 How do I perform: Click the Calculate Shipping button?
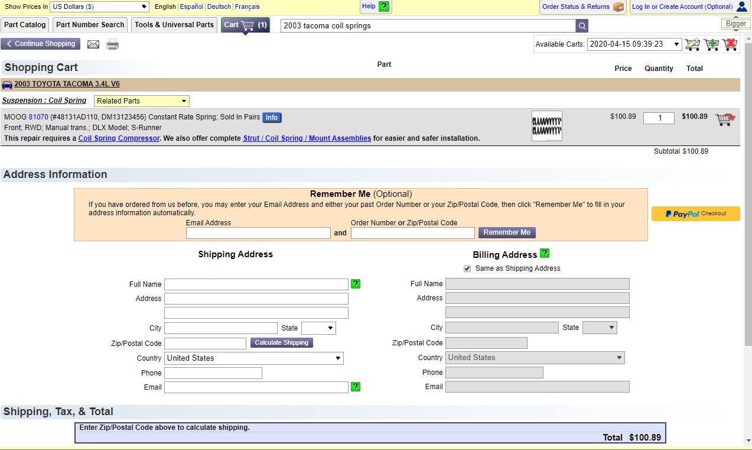[x=282, y=343]
